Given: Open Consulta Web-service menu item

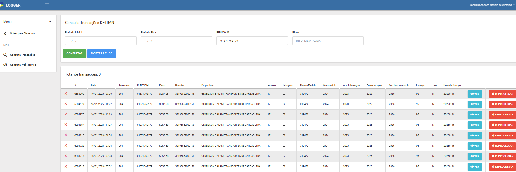Looking at the screenshot, I should click(23, 65).
